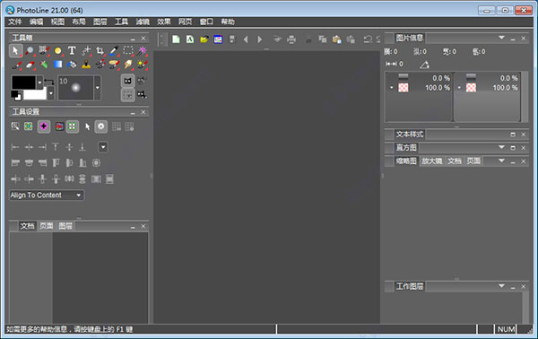
Task: Minimize the 工具箱 panel
Action: point(133,39)
